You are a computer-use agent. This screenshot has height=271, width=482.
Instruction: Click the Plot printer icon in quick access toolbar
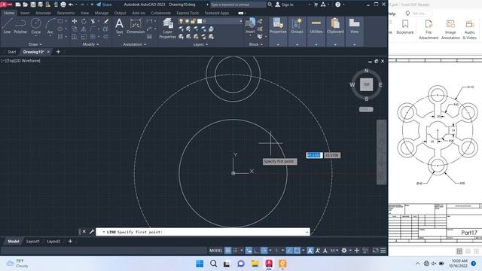(63, 5)
